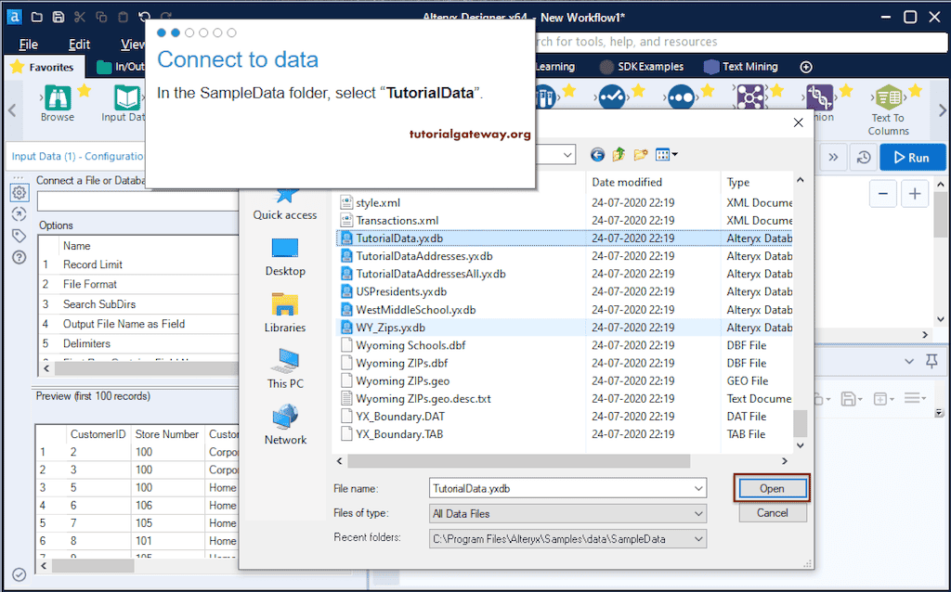The height and width of the screenshot is (592, 951).
Task: Expand results window chevron dropdown
Action: pyautogui.click(x=909, y=362)
